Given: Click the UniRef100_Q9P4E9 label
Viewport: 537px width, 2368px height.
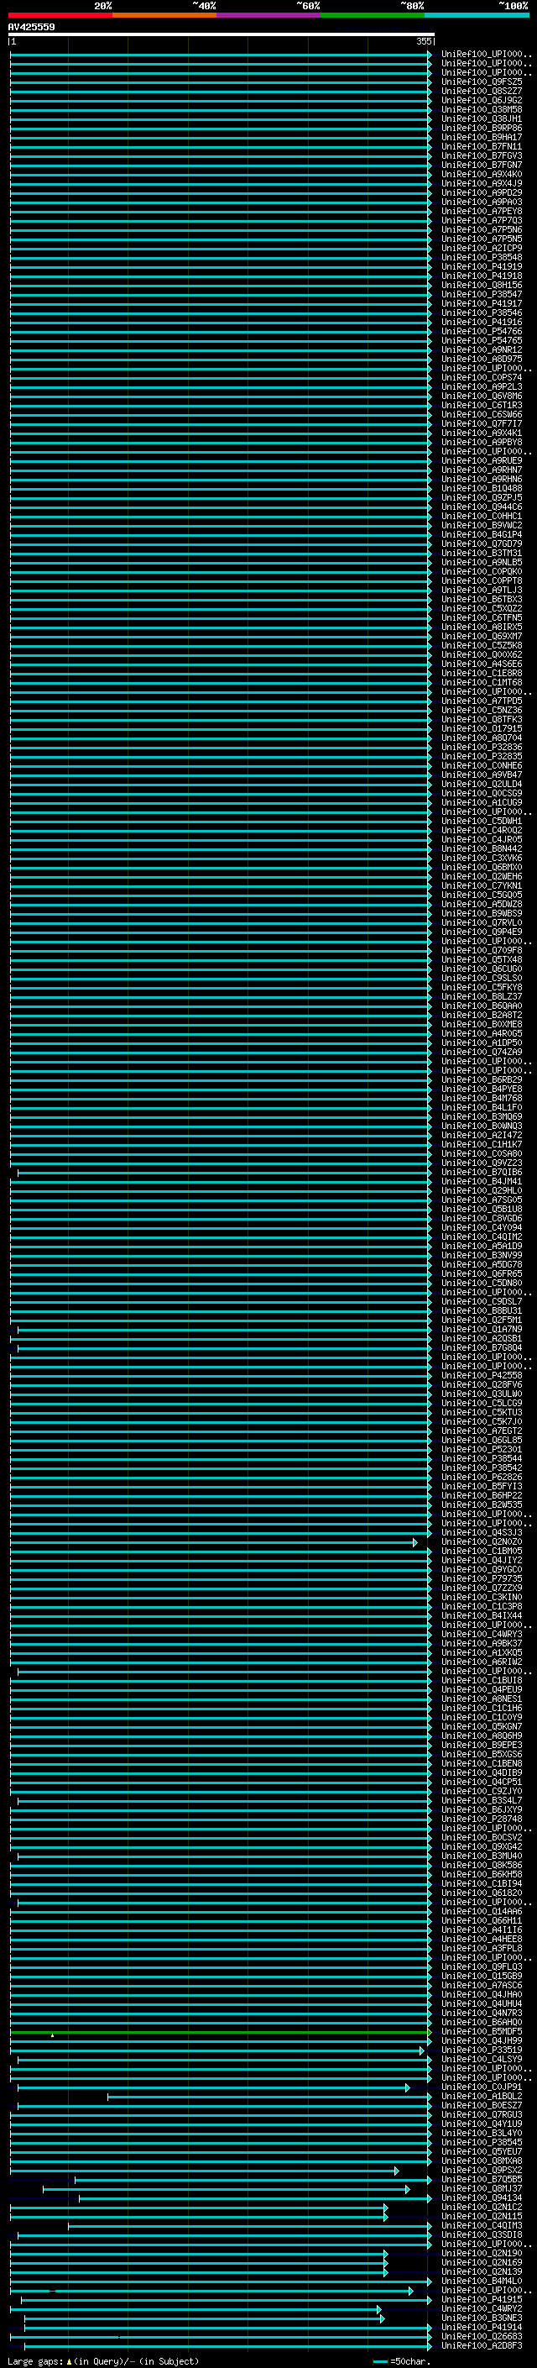Looking at the screenshot, I should pyautogui.click(x=482, y=932).
